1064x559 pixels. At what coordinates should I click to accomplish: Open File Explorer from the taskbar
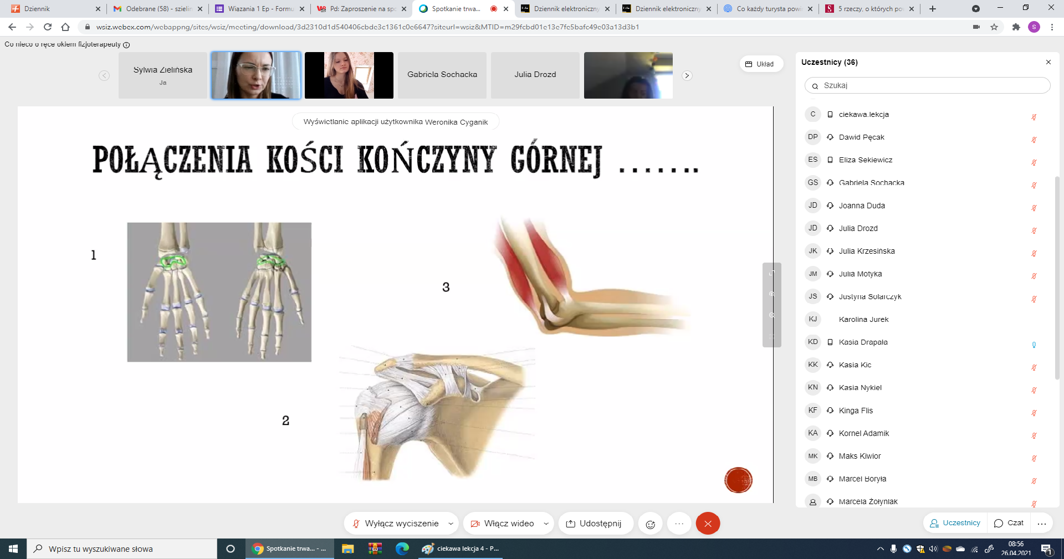point(347,548)
